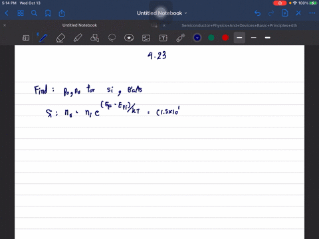
Task: Tap the share/export icon
Action: pyautogui.click(x=62, y=13)
